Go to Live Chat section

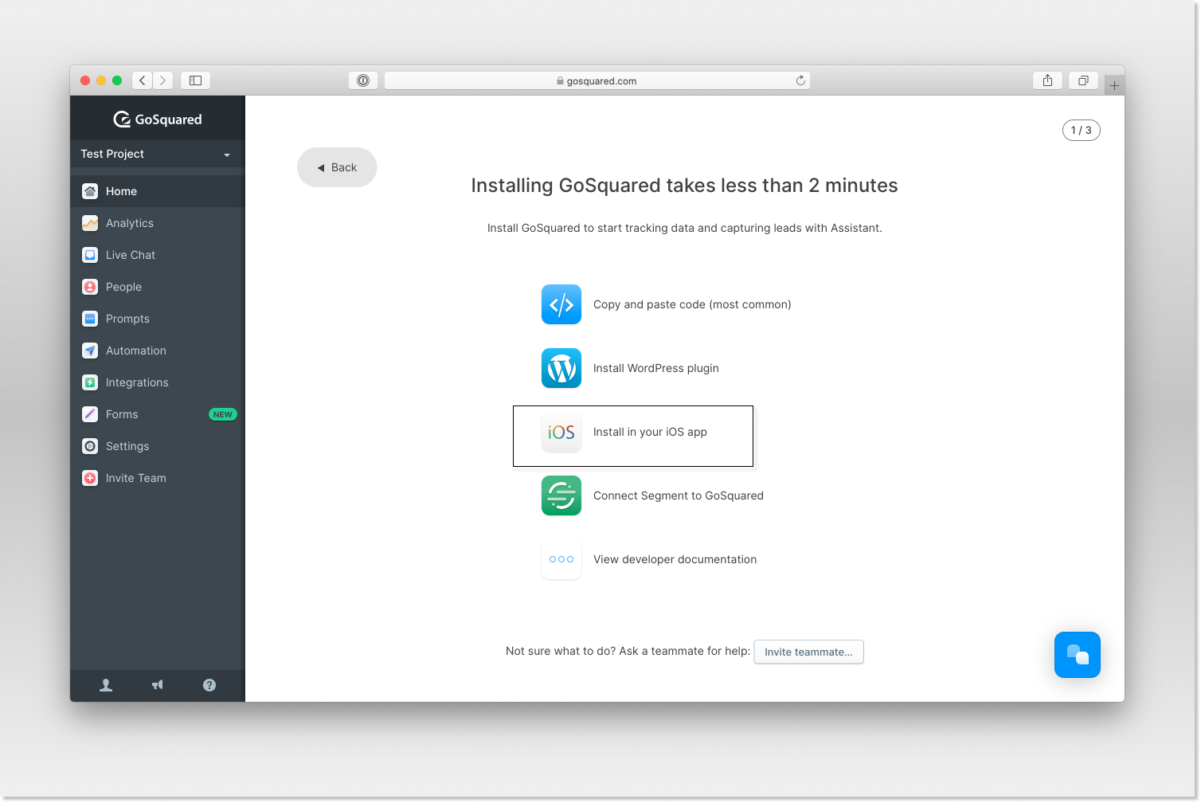[x=130, y=255]
